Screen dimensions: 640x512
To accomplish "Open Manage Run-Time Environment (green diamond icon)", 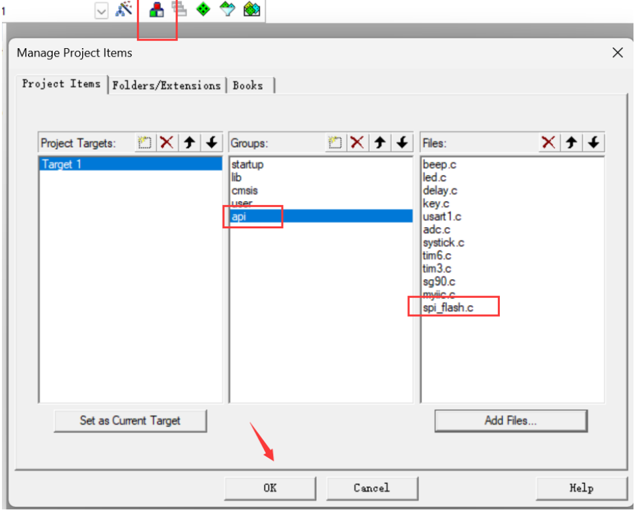I will click(x=203, y=9).
